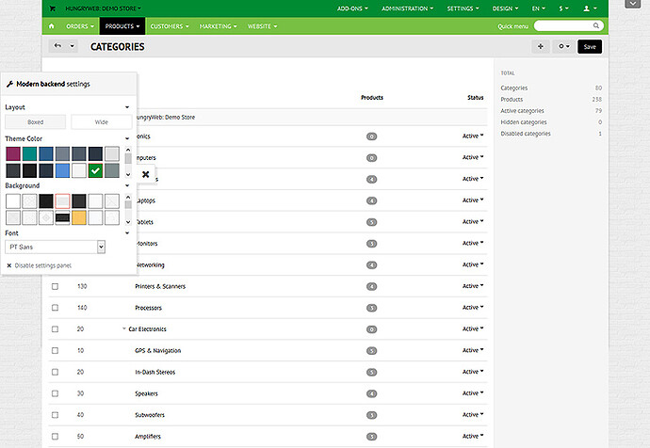Click the theme color list scroll-down arrow
The width and height of the screenshot is (650, 448).
point(128,175)
